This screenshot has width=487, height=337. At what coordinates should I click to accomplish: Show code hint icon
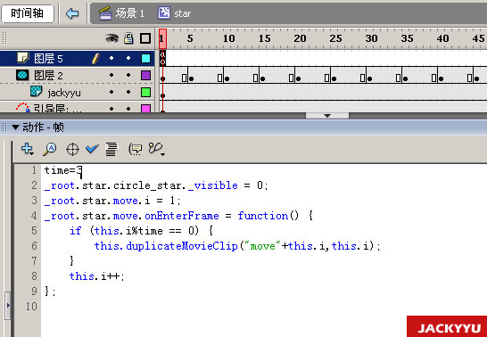coord(136,149)
